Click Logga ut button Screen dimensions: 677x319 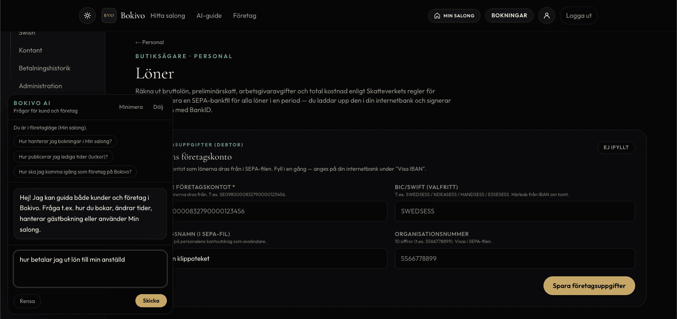[x=579, y=15]
